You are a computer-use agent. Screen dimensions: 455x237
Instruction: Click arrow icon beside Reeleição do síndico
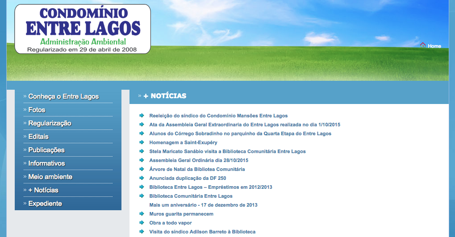(142, 116)
